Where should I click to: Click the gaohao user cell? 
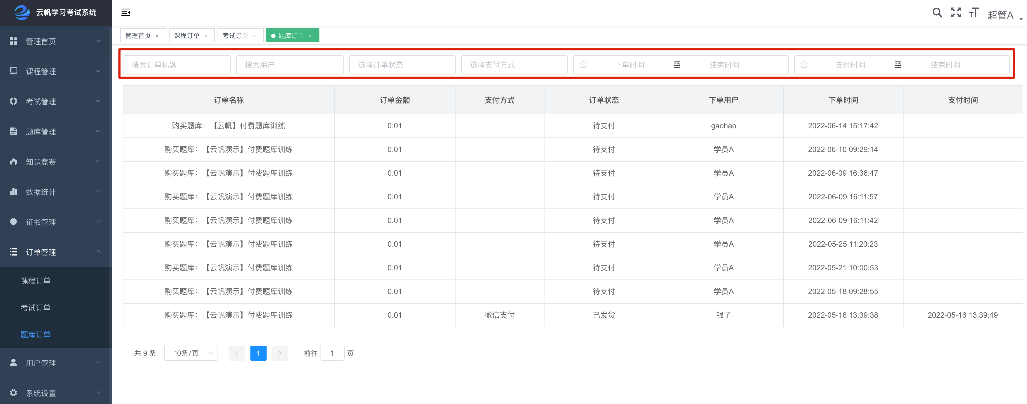[723, 126]
